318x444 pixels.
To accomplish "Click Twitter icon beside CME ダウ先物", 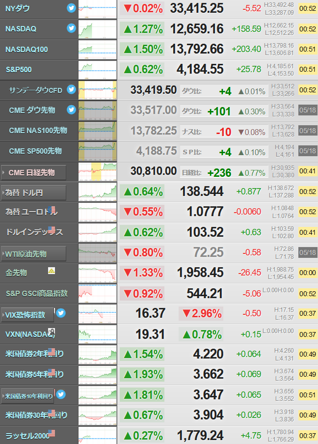I will 71,110.
